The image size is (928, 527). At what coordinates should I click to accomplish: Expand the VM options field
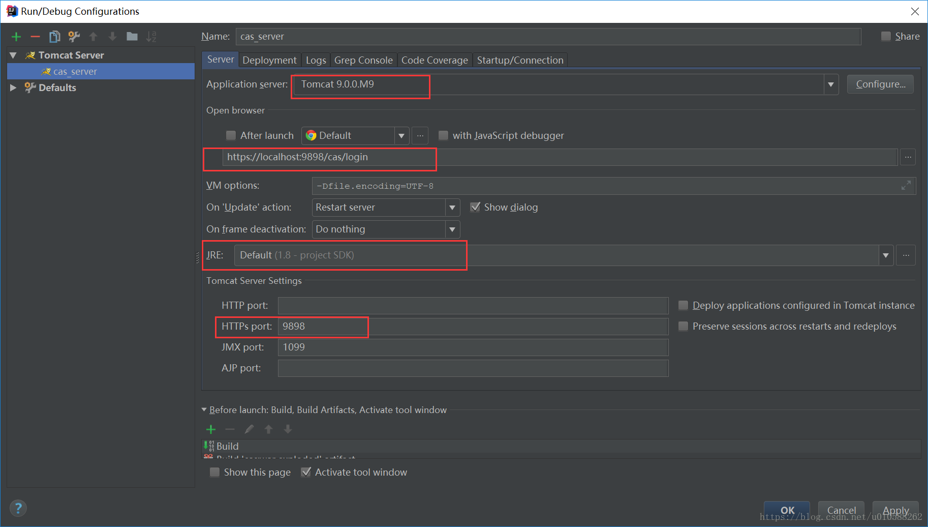tap(906, 186)
